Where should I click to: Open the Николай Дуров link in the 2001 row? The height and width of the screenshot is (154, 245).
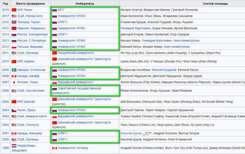coord(131,133)
